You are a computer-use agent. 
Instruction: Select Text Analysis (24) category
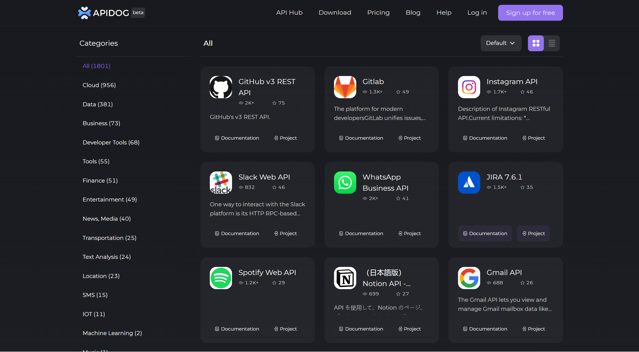(107, 257)
